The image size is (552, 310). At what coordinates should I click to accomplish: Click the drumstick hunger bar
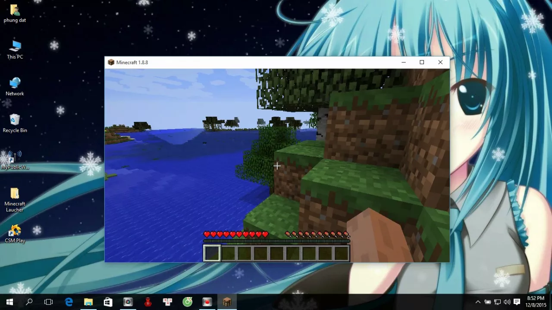[317, 234]
